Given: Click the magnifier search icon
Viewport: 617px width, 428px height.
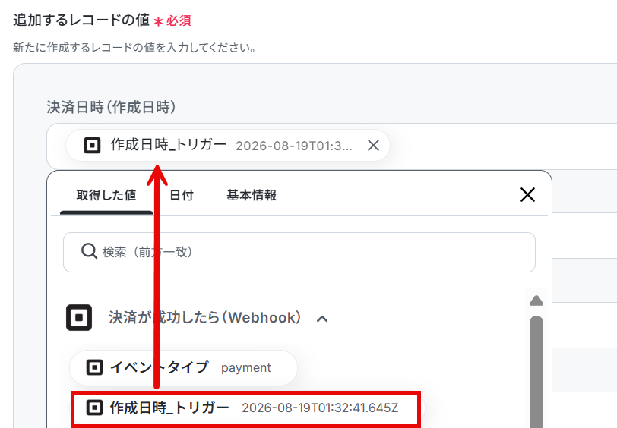Looking at the screenshot, I should coord(89,251).
